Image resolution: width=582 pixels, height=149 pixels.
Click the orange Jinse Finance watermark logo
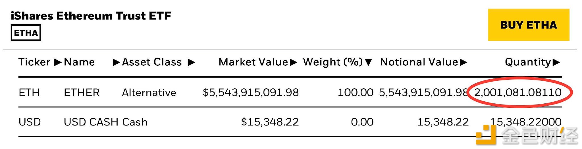pyautogui.click(x=486, y=135)
